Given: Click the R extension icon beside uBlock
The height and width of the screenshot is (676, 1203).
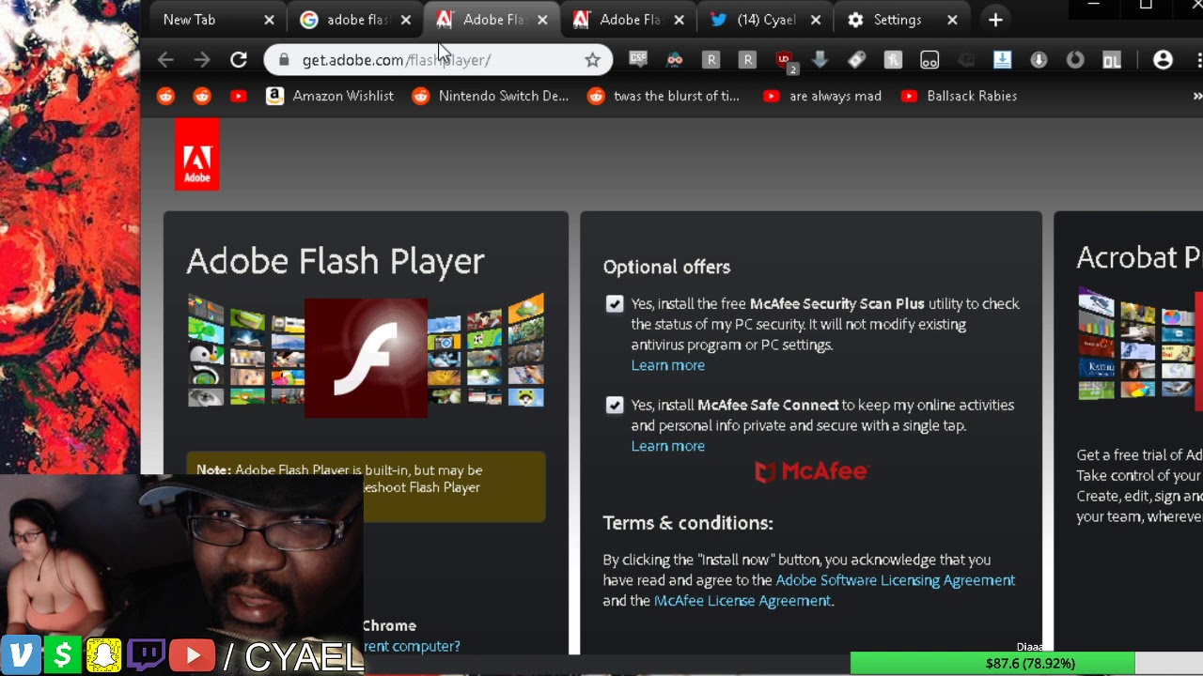Looking at the screenshot, I should coord(748,60).
